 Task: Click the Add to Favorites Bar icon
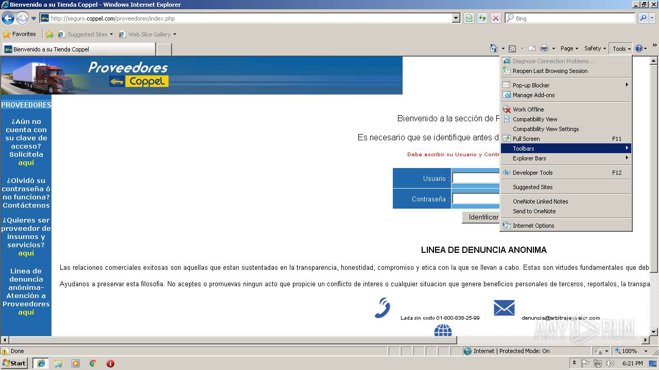click(49, 34)
